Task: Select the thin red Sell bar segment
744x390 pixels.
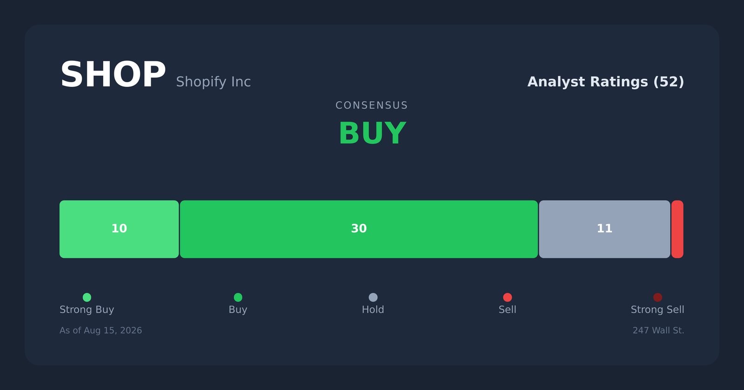Action: click(678, 229)
